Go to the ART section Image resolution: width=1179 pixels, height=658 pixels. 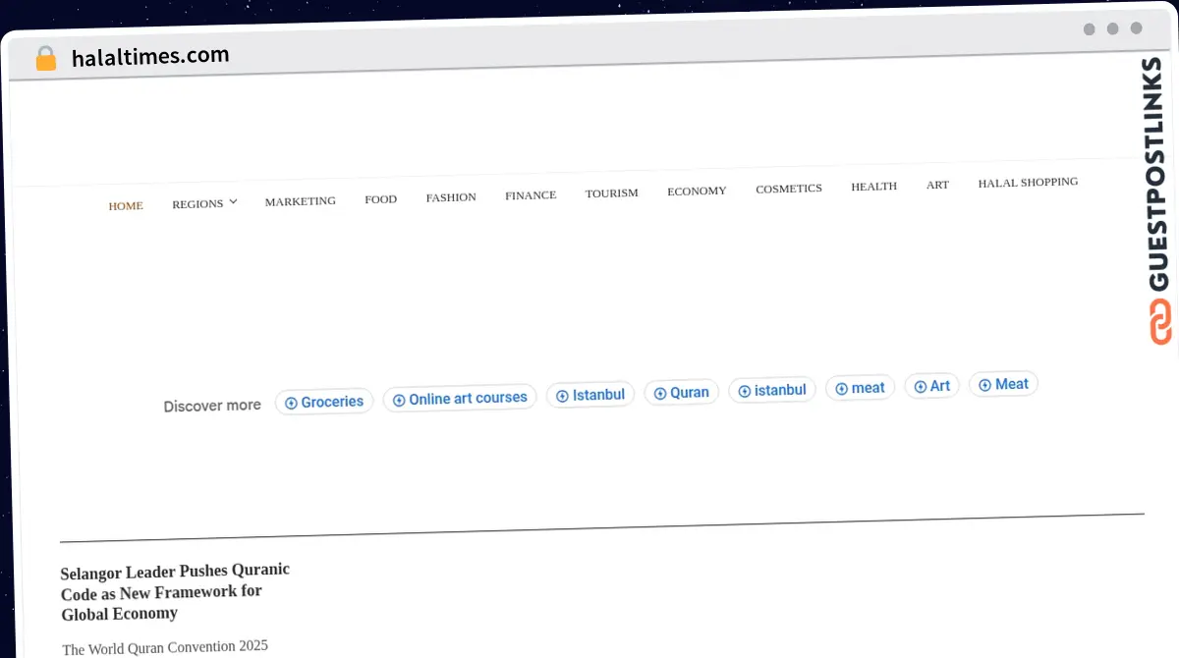click(x=938, y=185)
